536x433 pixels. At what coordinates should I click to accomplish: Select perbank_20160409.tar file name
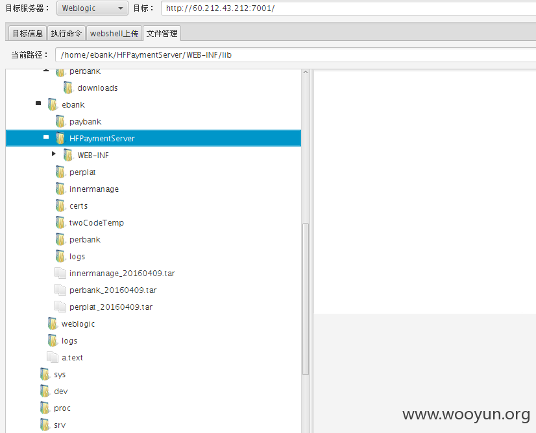[113, 290]
